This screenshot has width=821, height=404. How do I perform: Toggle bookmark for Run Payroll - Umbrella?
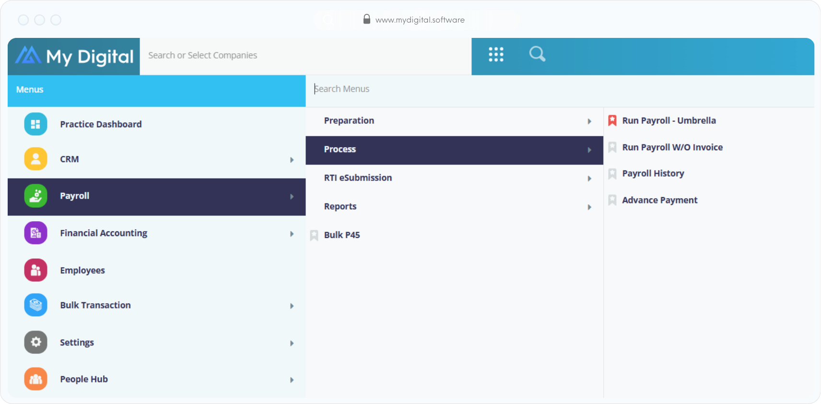coord(612,120)
